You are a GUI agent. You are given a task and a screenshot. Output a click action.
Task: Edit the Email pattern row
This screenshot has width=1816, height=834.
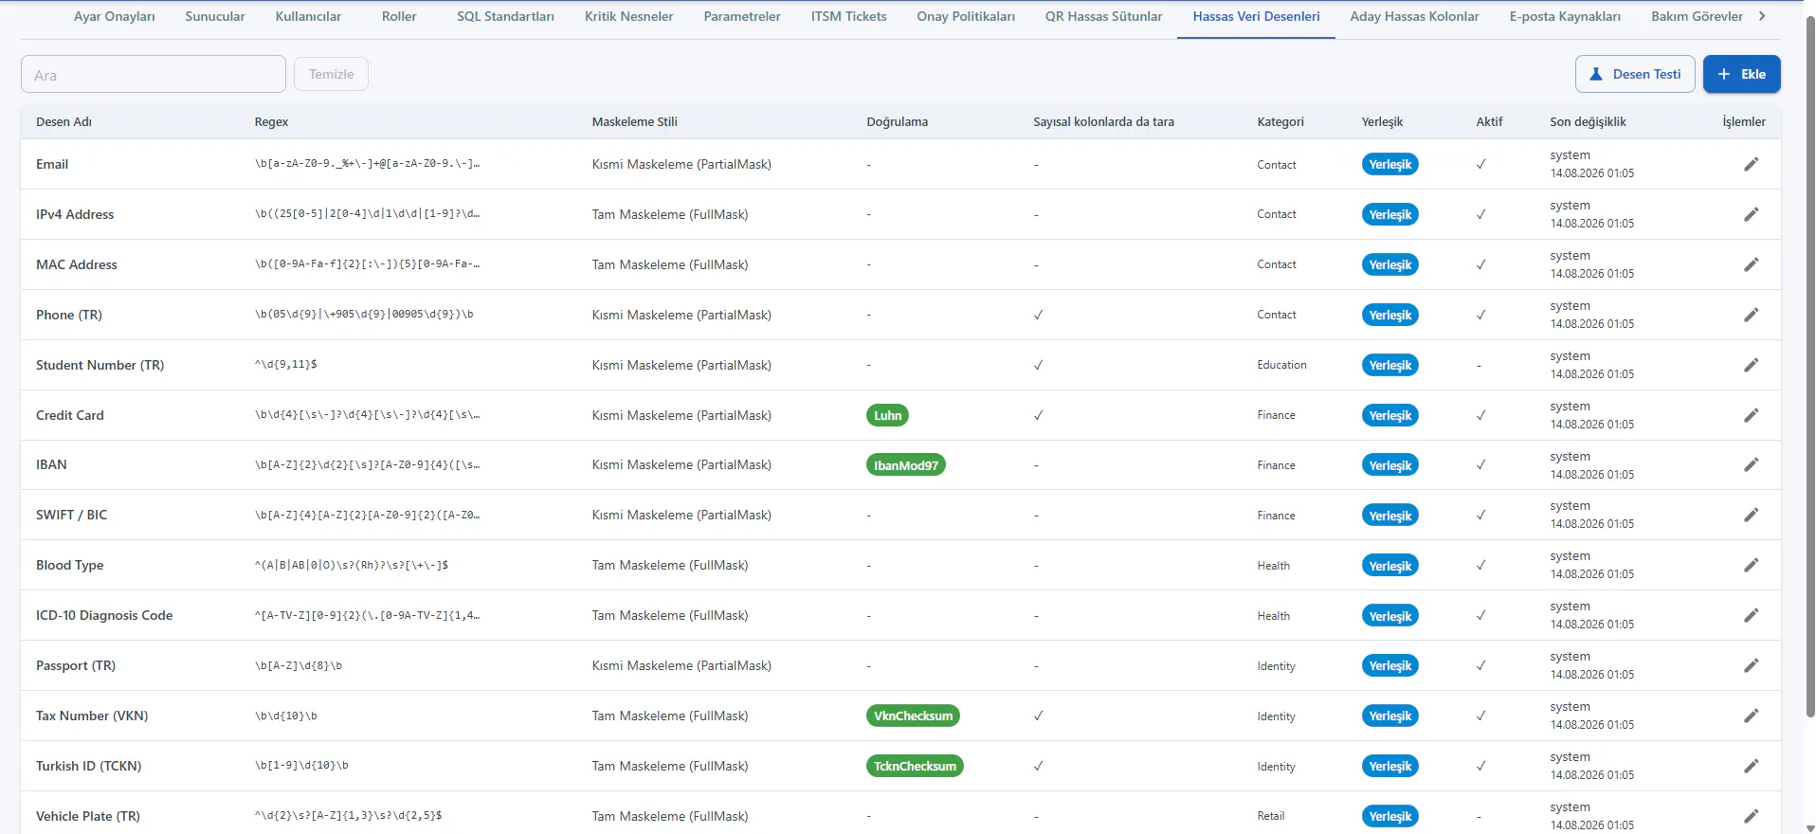(1751, 164)
